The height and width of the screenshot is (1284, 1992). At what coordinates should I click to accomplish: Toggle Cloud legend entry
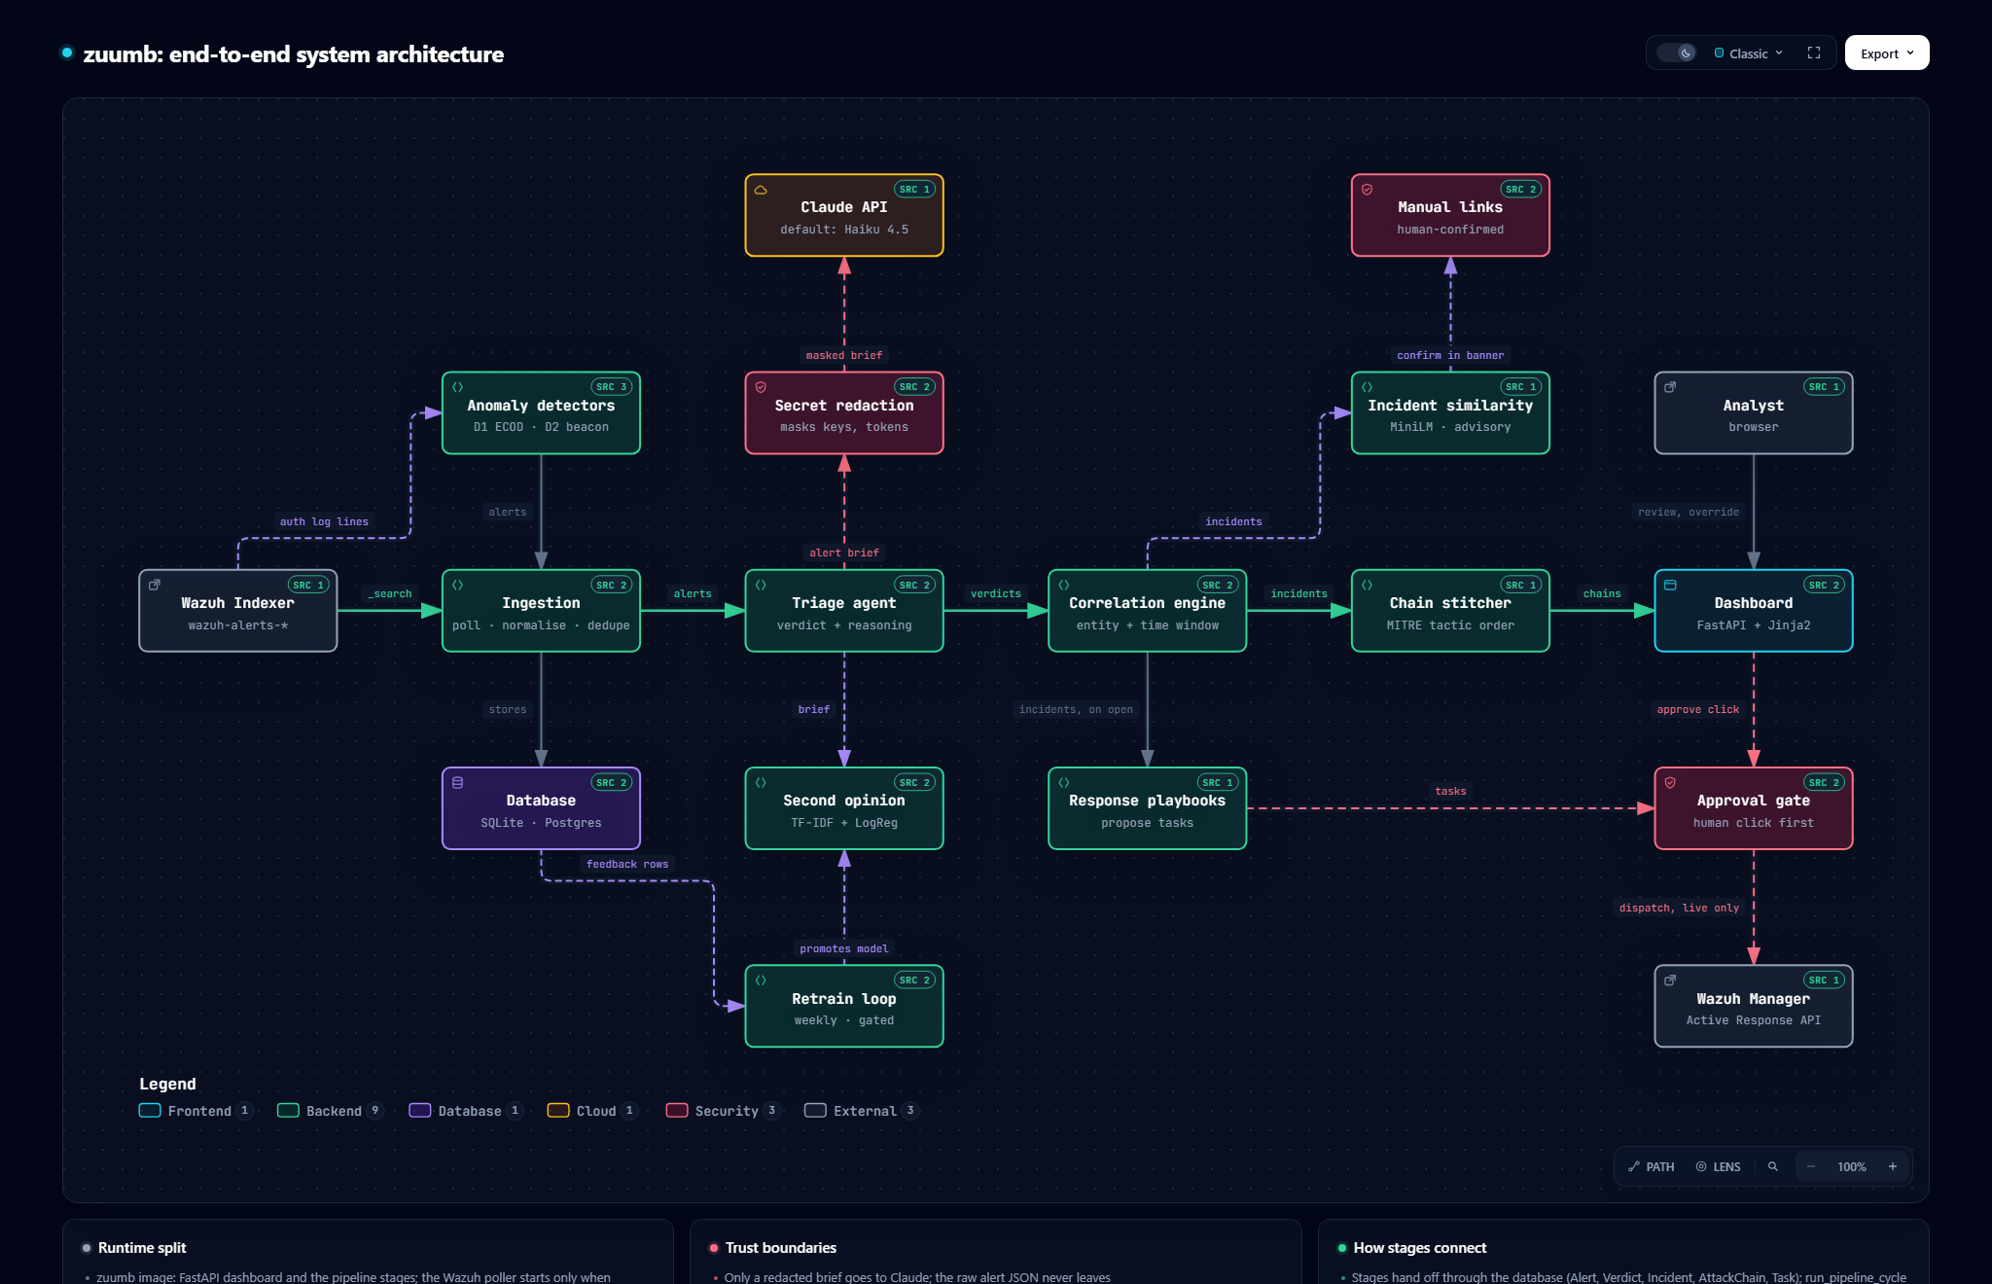click(593, 1111)
